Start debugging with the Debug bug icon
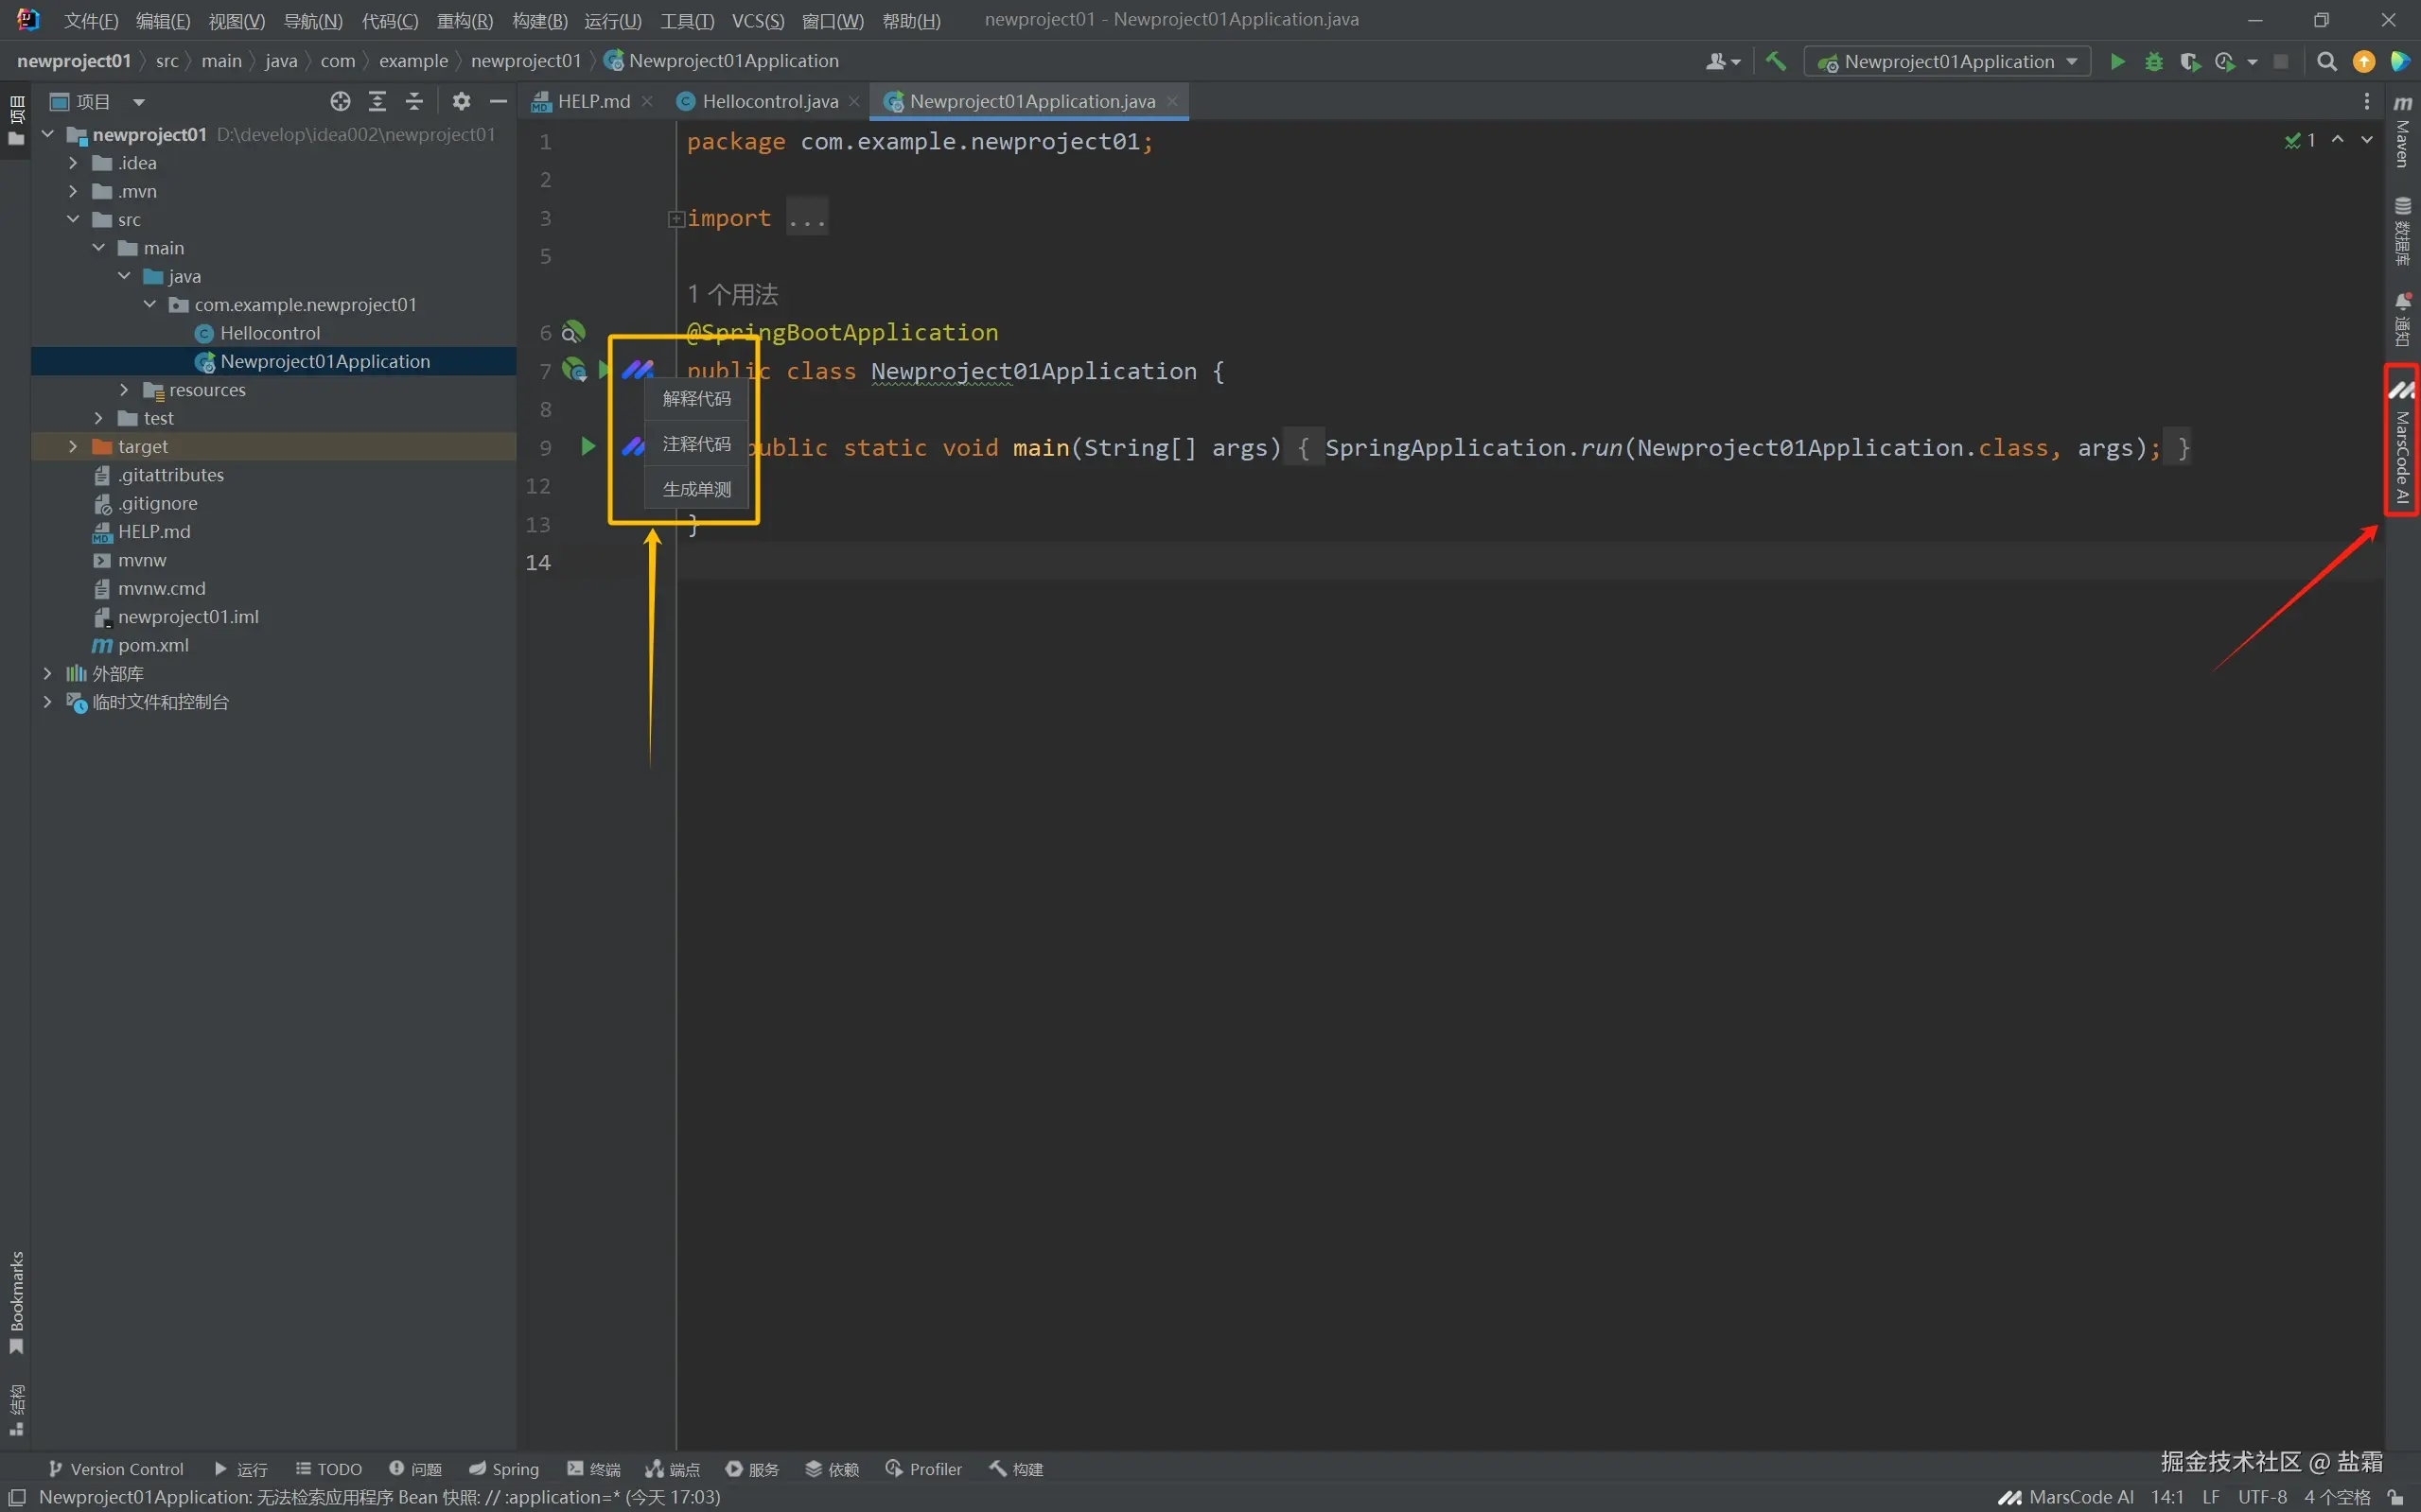The width and height of the screenshot is (2421, 1512). tap(2154, 62)
